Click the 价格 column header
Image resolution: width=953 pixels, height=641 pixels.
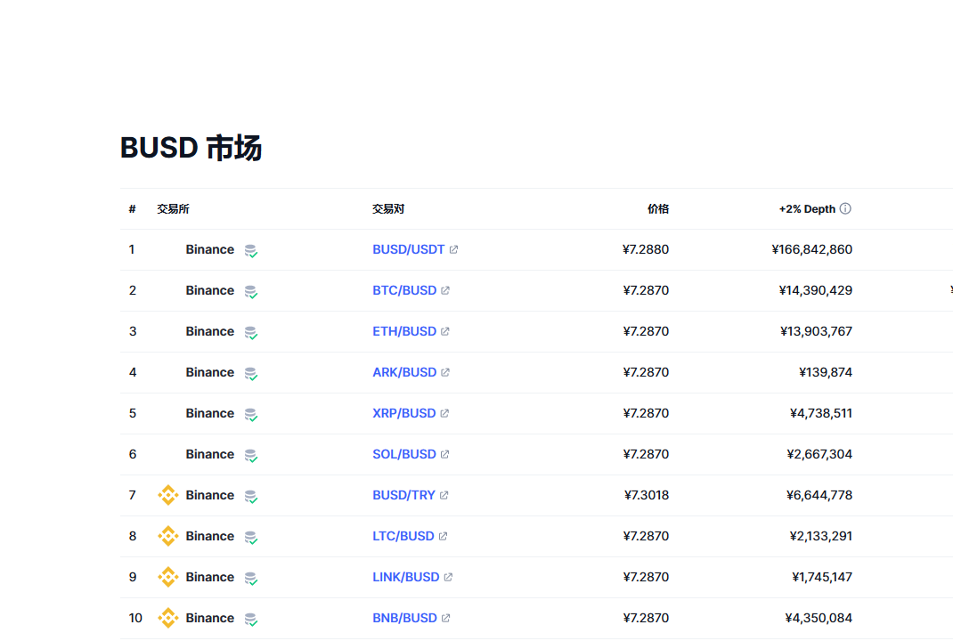(658, 209)
